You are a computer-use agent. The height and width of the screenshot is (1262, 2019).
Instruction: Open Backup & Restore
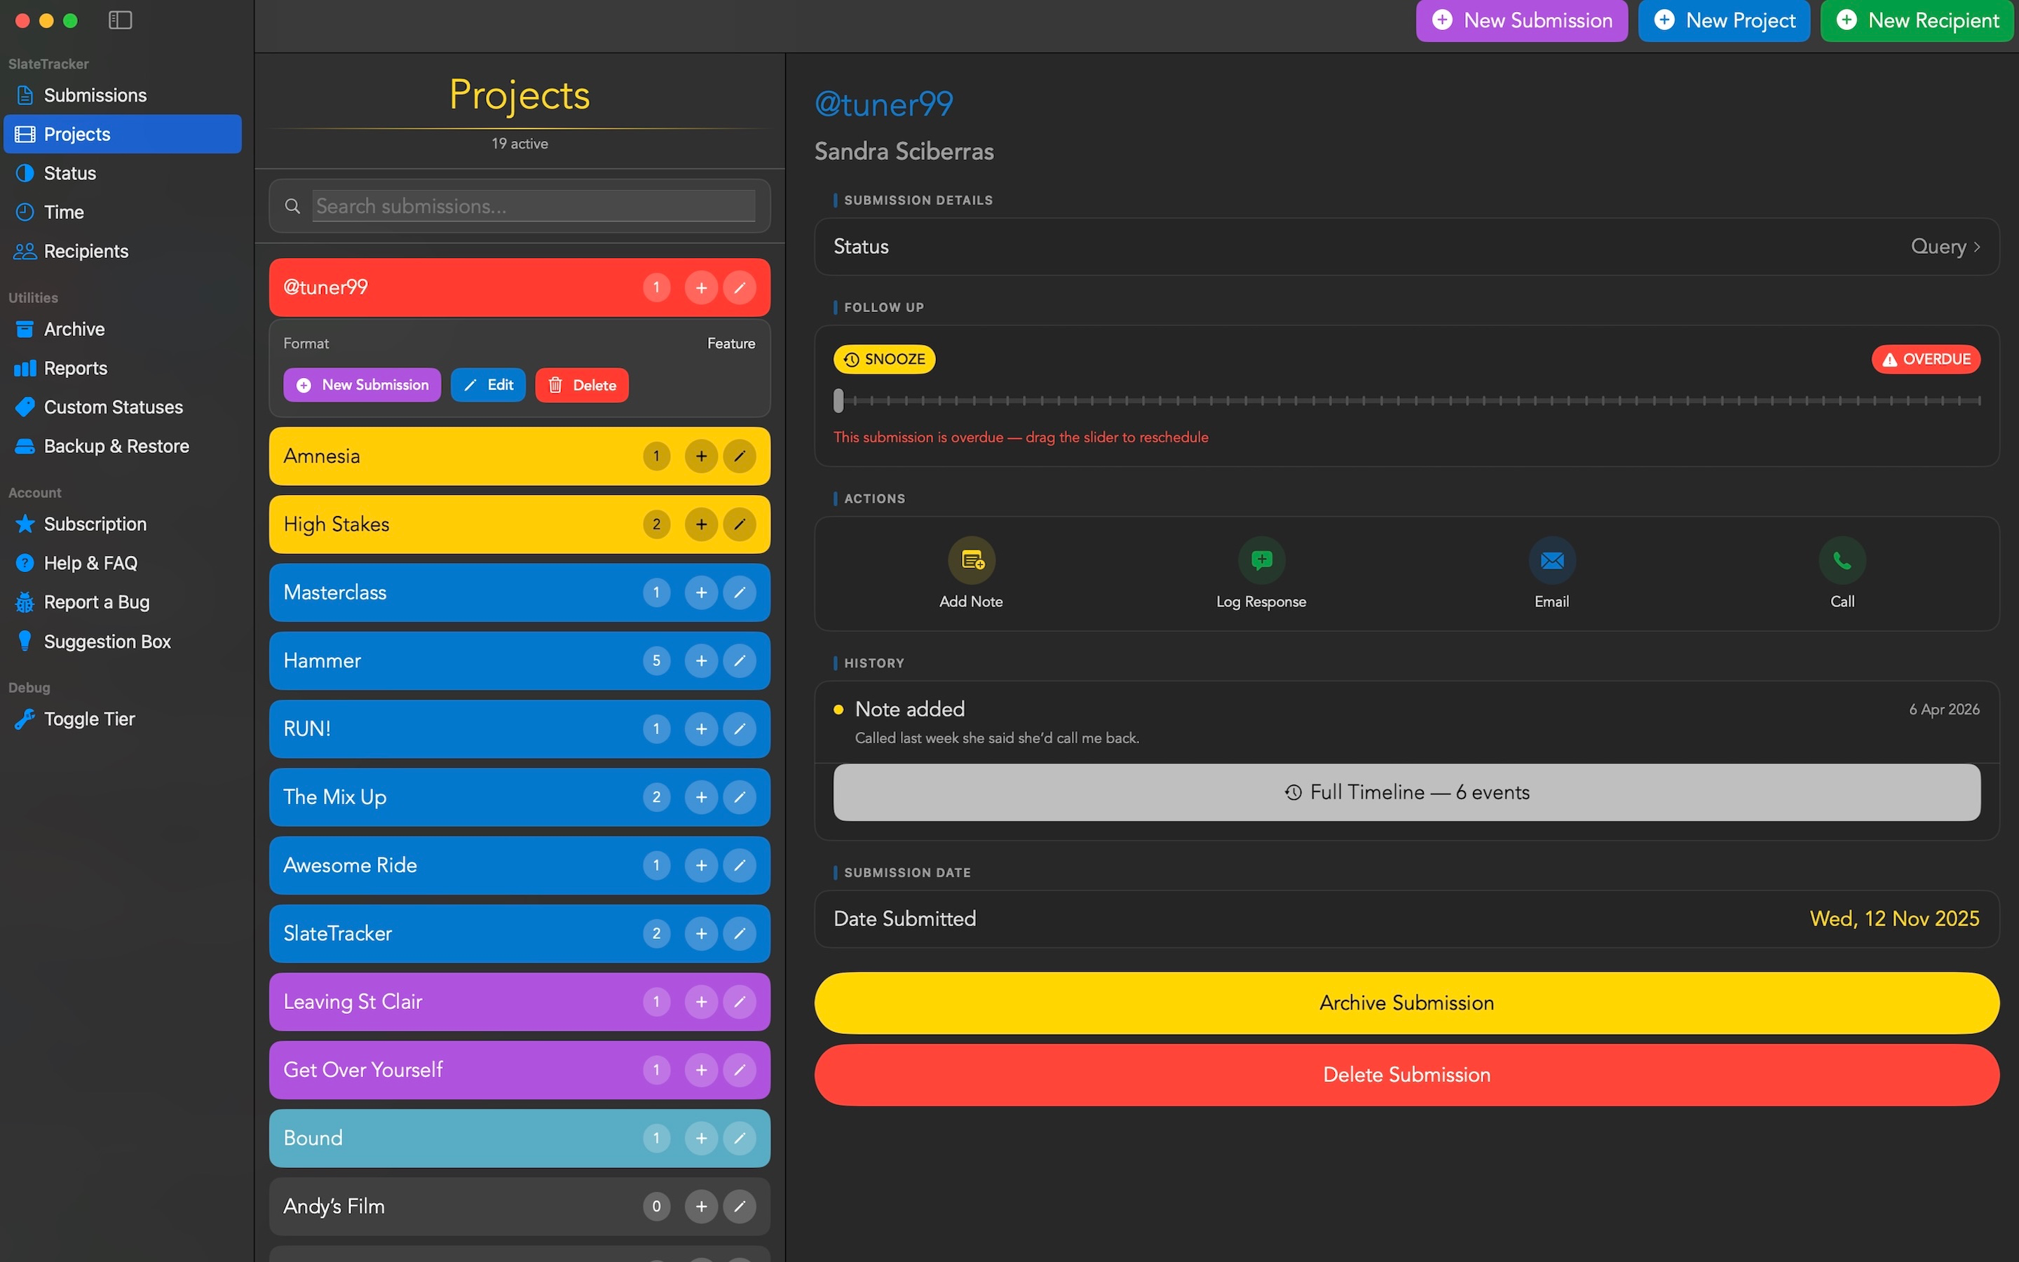[x=123, y=446]
